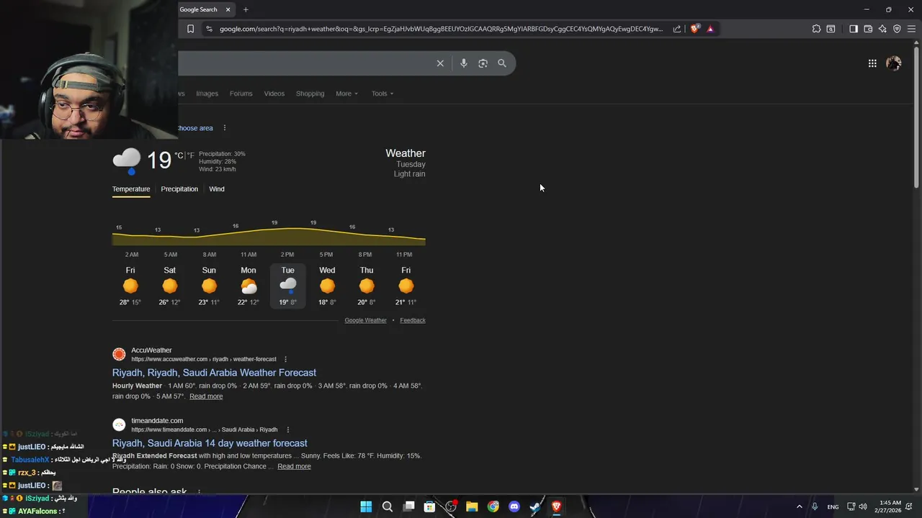Viewport: 922px width, 518px height.
Task: Click the Choose area link
Action: [x=195, y=128]
